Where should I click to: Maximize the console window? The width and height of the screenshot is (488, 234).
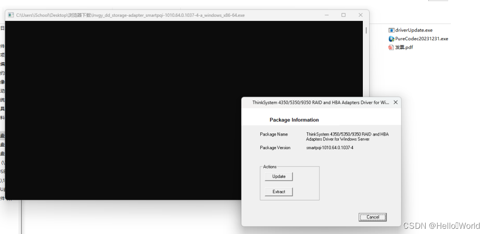[343, 15]
